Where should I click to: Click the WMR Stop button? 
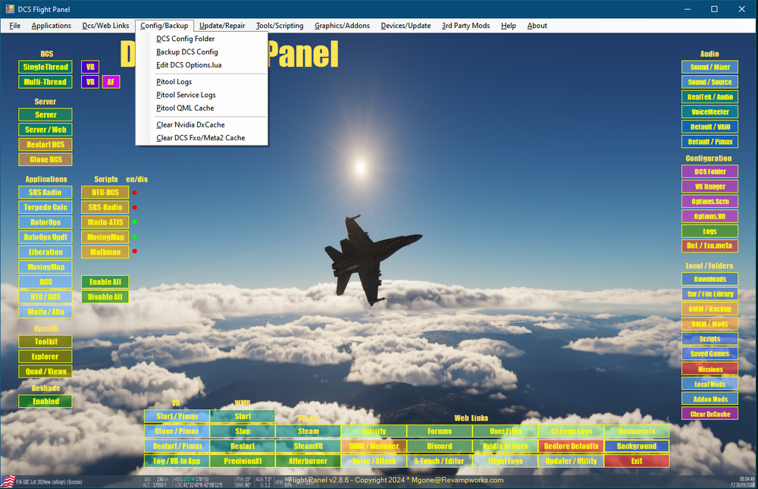pos(243,431)
